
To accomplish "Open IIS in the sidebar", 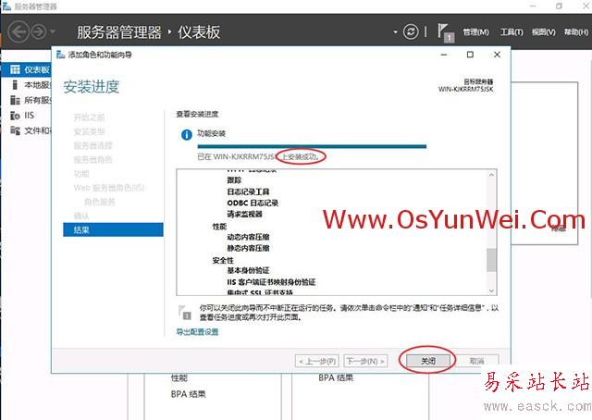I will 26,116.
